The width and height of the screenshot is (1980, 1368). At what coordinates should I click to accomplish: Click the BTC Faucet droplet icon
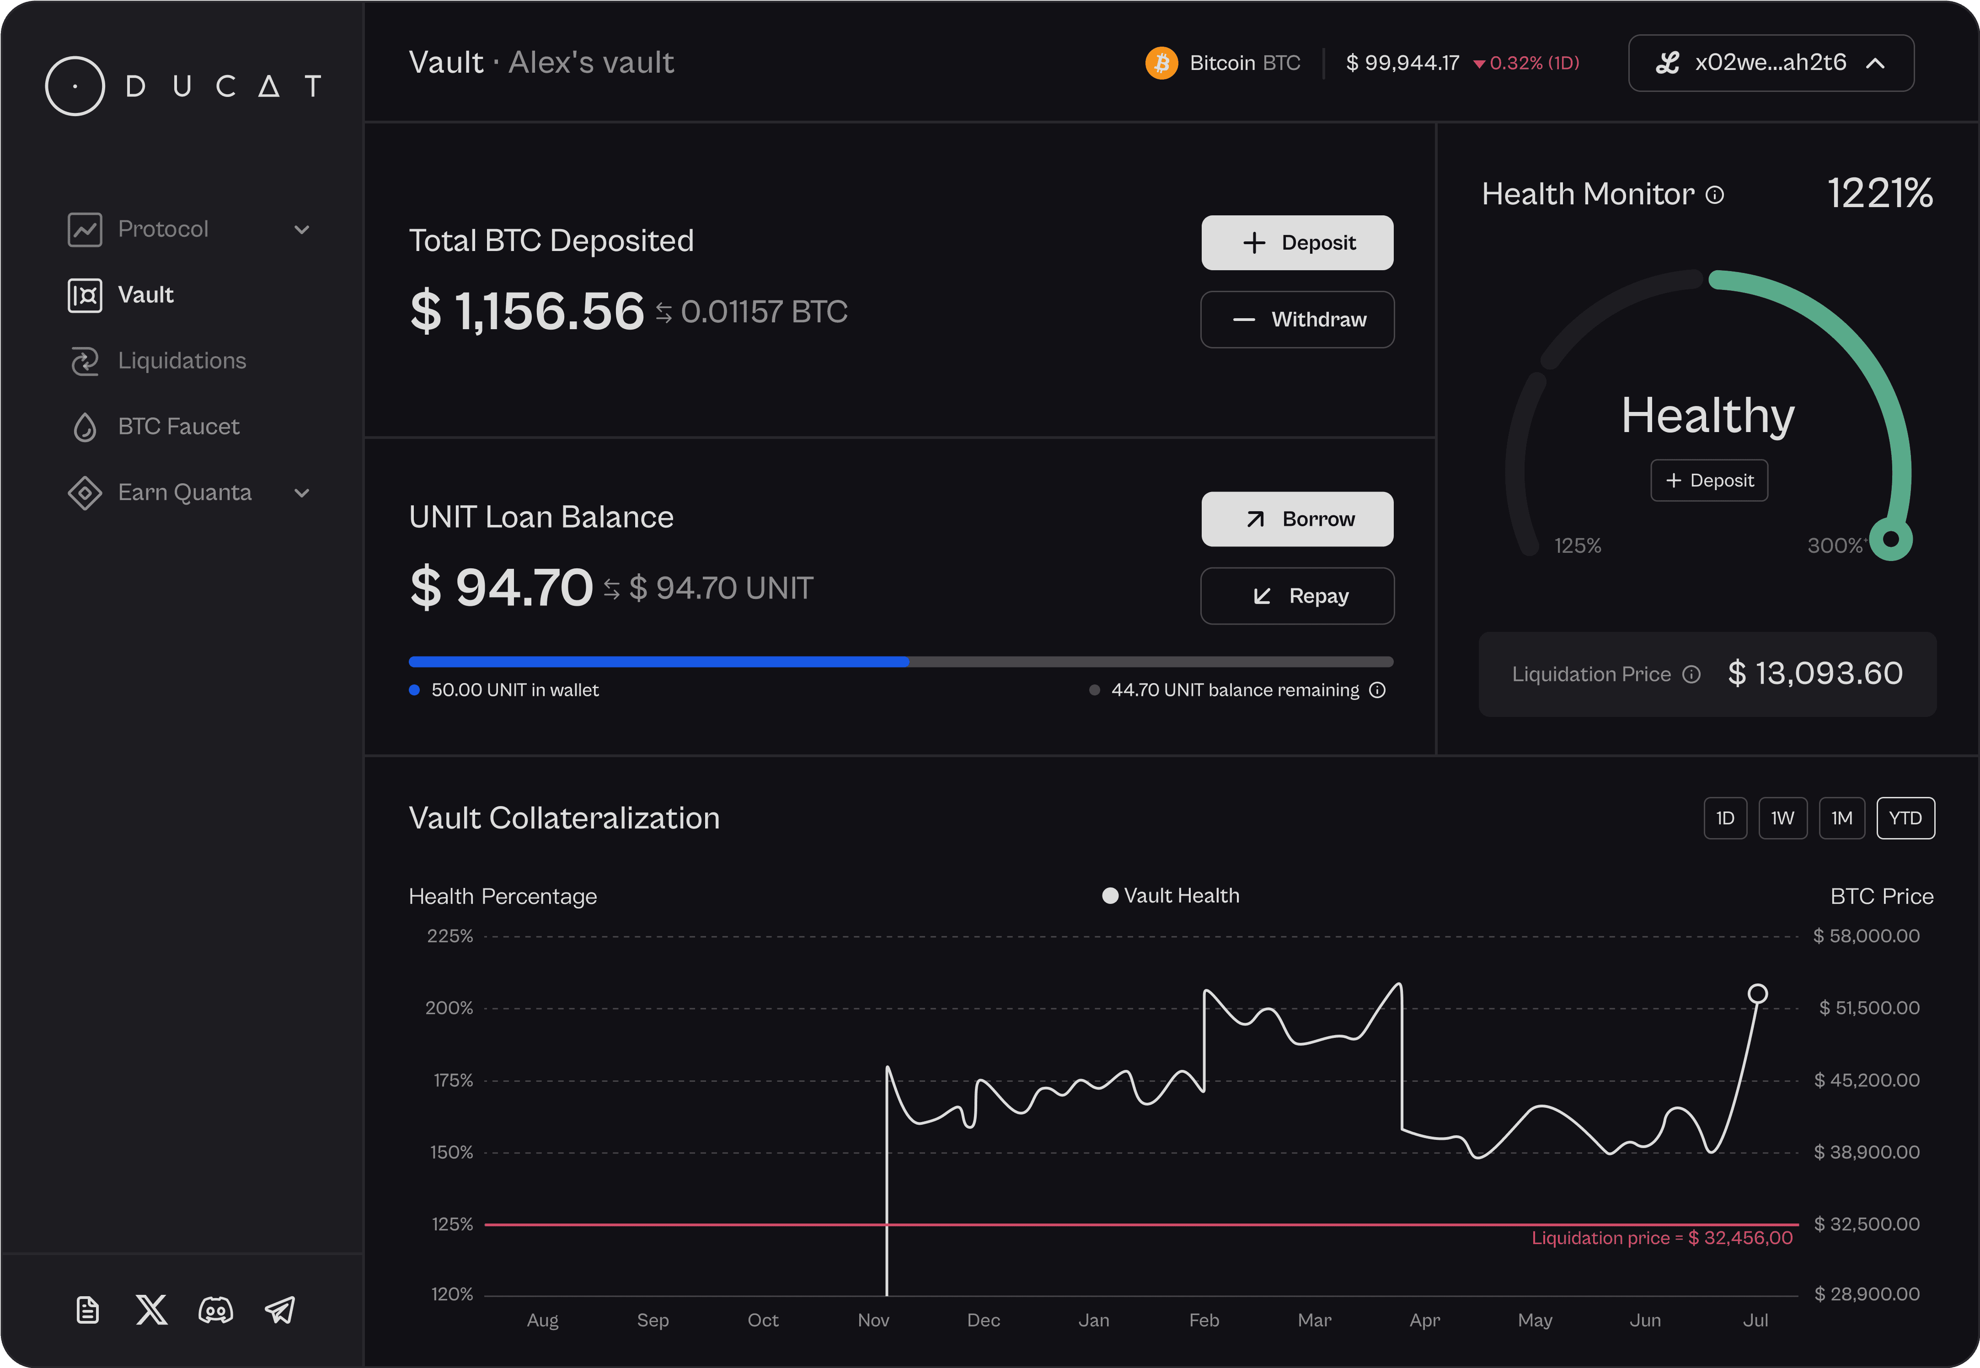(85, 426)
